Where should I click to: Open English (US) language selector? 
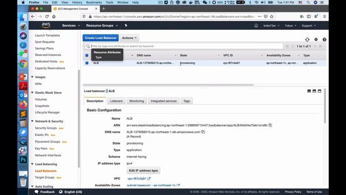pyautogui.click(x=71, y=192)
